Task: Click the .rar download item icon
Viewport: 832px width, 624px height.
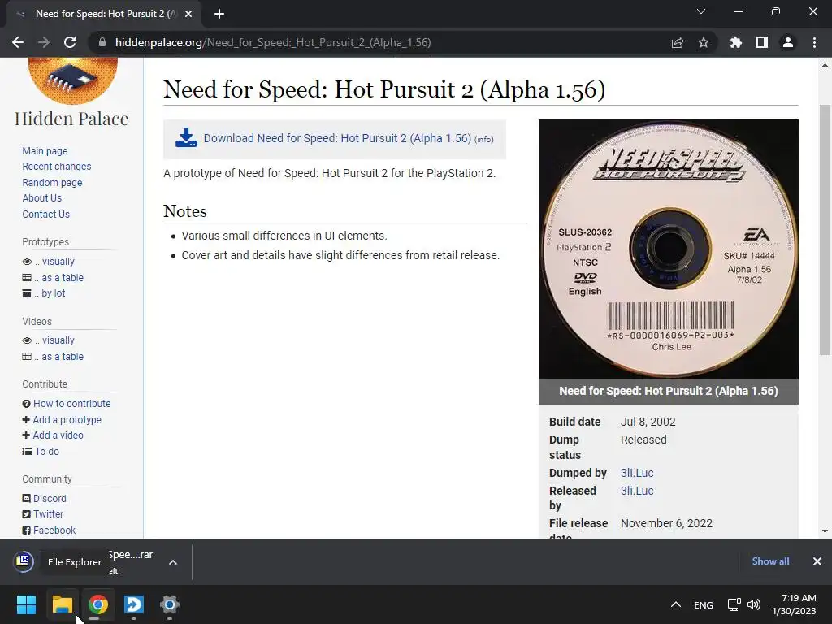Action: [x=24, y=561]
